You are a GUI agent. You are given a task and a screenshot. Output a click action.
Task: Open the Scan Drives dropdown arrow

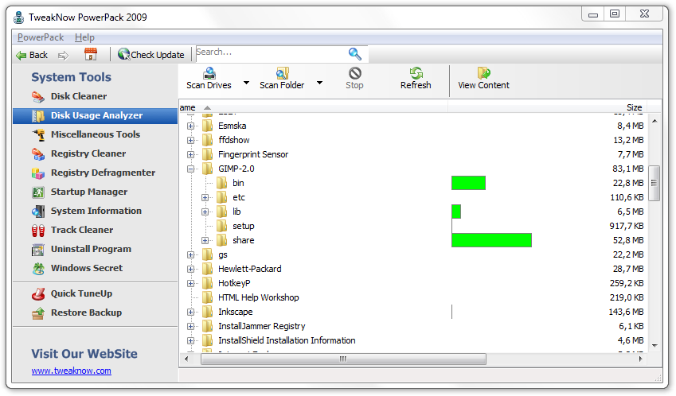point(246,82)
